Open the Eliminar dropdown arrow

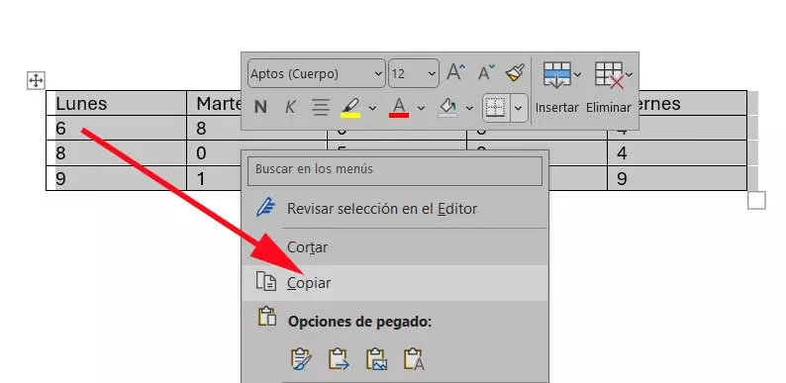tap(630, 74)
